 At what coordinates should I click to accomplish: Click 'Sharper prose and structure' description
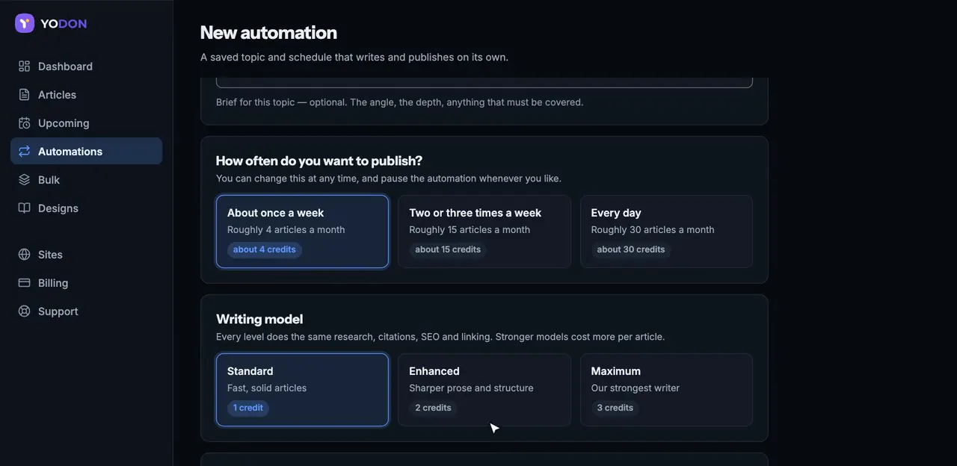pyautogui.click(x=471, y=388)
